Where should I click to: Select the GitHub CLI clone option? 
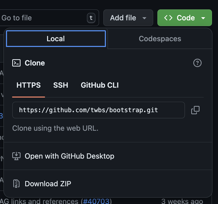point(100,85)
